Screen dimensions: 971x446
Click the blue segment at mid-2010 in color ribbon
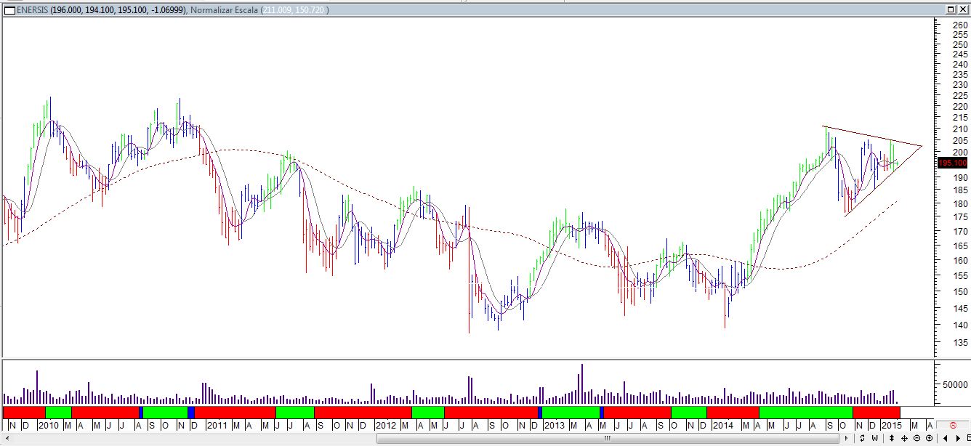coord(141,412)
